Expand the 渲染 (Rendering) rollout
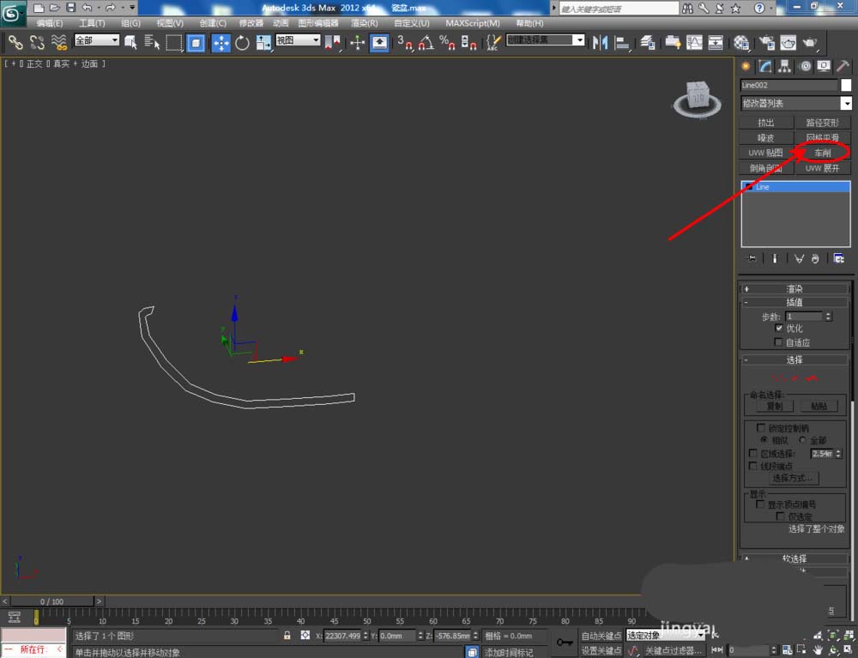 [795, 289]
